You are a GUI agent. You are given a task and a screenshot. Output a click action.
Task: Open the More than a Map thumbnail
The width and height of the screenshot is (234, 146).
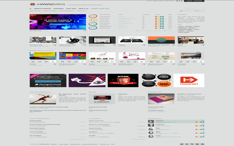coord(43,40)
